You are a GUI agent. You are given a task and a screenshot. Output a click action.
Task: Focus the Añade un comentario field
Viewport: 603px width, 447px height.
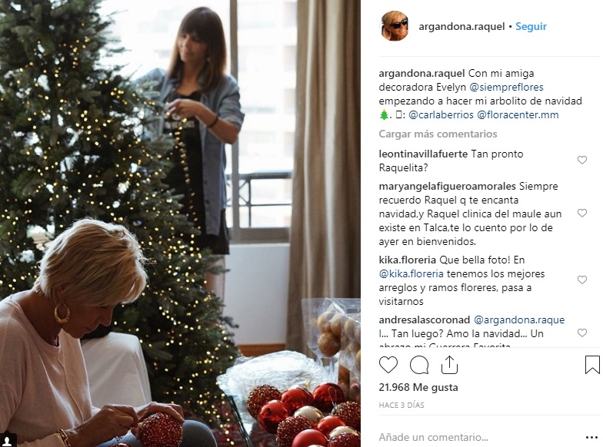pyautogui.click(x=477, y=437)
